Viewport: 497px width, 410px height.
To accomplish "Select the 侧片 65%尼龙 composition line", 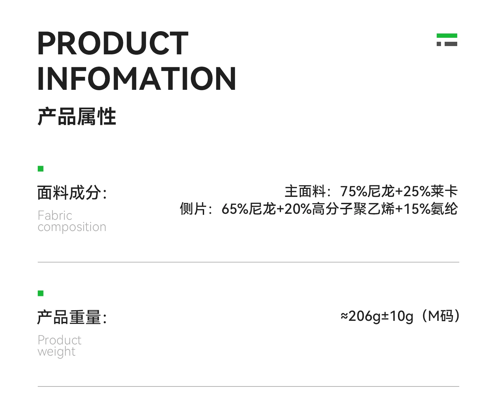I will [x=318, y=209].
